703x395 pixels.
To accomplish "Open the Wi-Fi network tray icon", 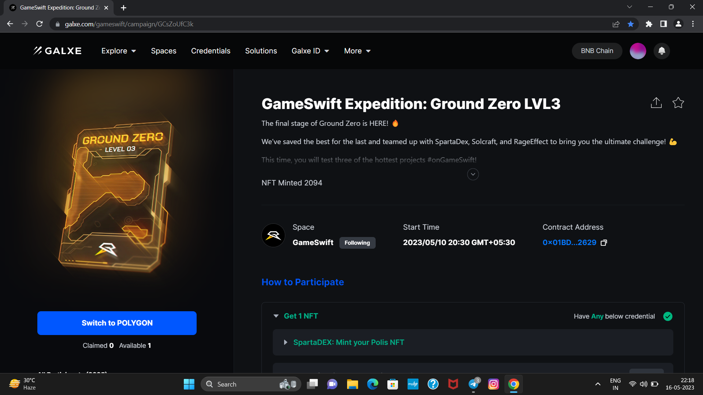I will [632, 384].
